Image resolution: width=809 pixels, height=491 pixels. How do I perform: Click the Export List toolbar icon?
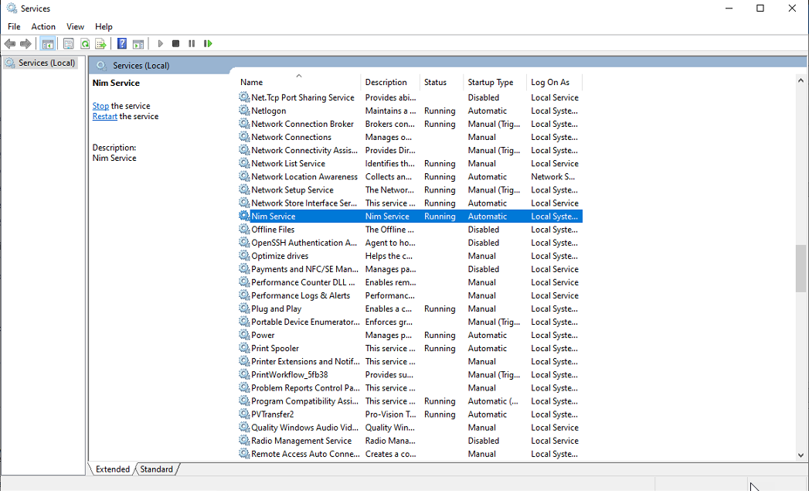(x=101, y=43)
